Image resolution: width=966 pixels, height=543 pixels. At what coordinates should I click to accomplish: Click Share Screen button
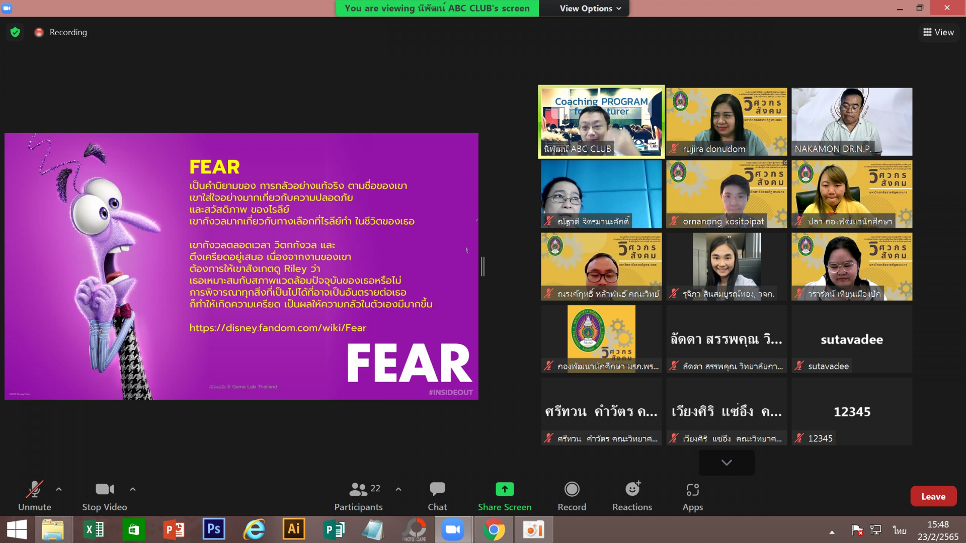pyautogui.click(x=505, y=496)
